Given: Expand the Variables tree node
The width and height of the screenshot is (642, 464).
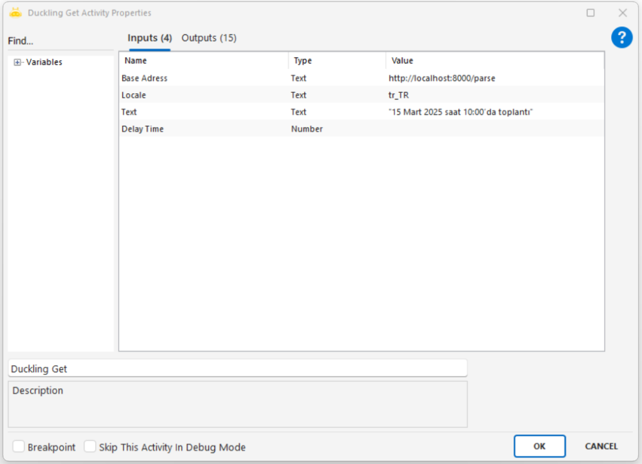Looking at the screenshot, I should pyautogui.click(x=18, y=62).
